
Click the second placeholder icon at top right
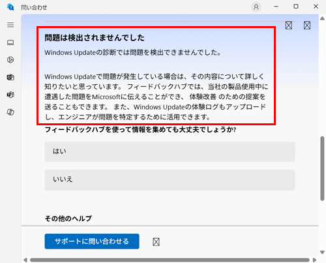307,25
